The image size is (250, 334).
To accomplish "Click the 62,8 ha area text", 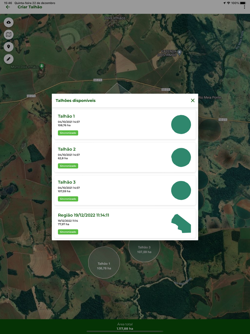I will pyautogui.click(x=63, y=158).
